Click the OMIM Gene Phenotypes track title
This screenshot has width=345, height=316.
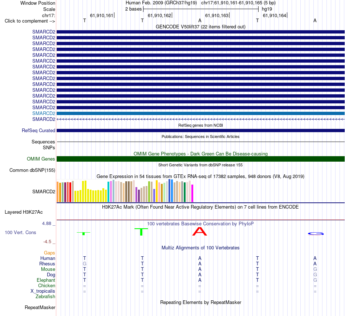coord(200,154)
